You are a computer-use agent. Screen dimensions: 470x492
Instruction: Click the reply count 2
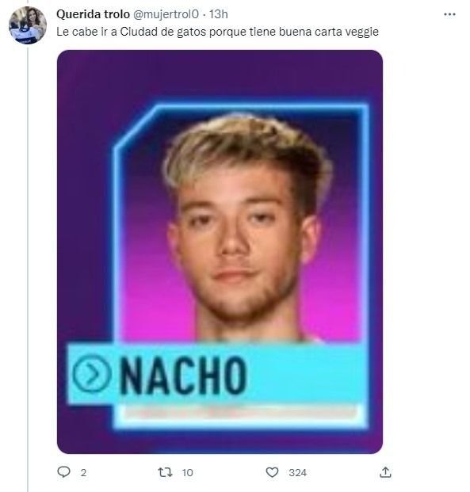click(83, 472)
